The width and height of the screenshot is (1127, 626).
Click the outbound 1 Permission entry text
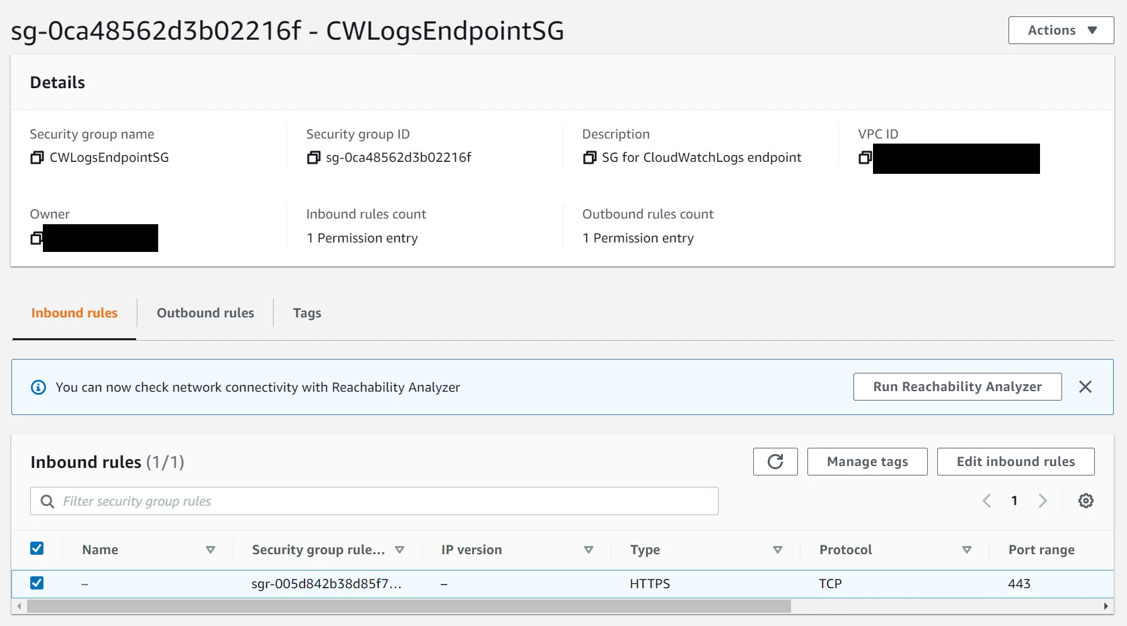pos(638,238)
